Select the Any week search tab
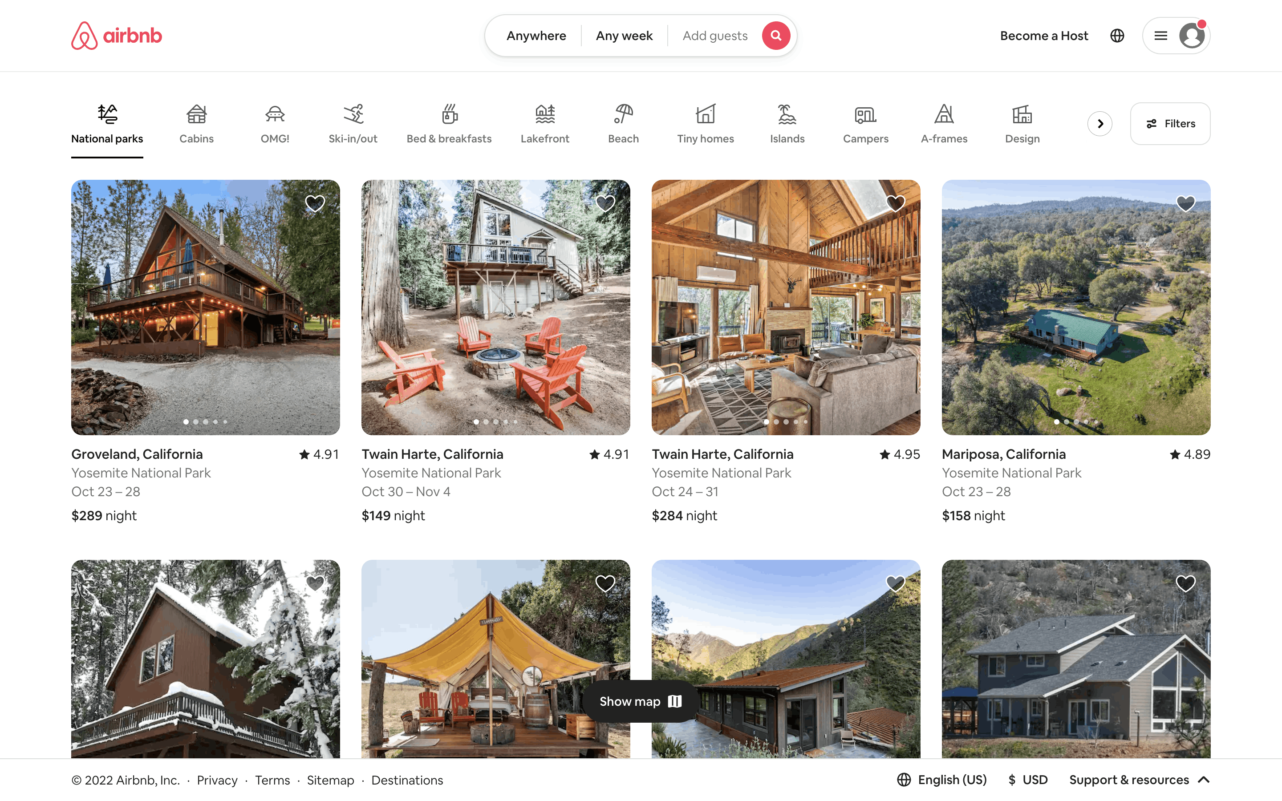The image size is (1282, 801). (x=624, y=35)
